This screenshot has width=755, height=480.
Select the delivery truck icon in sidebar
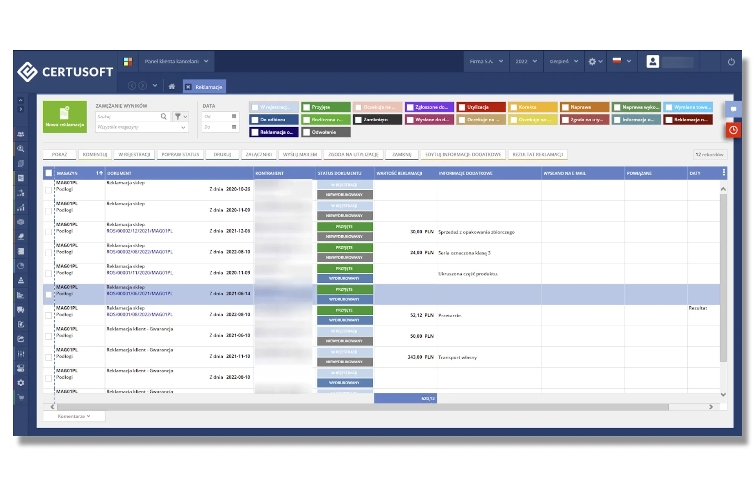(21, 310)
